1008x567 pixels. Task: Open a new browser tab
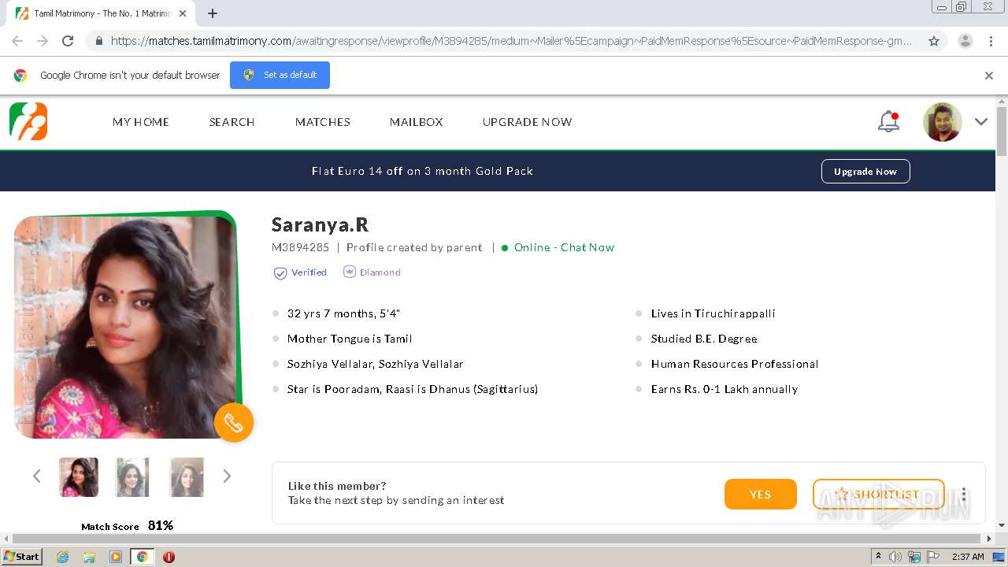pyautogui.click(x=213, y=13)
